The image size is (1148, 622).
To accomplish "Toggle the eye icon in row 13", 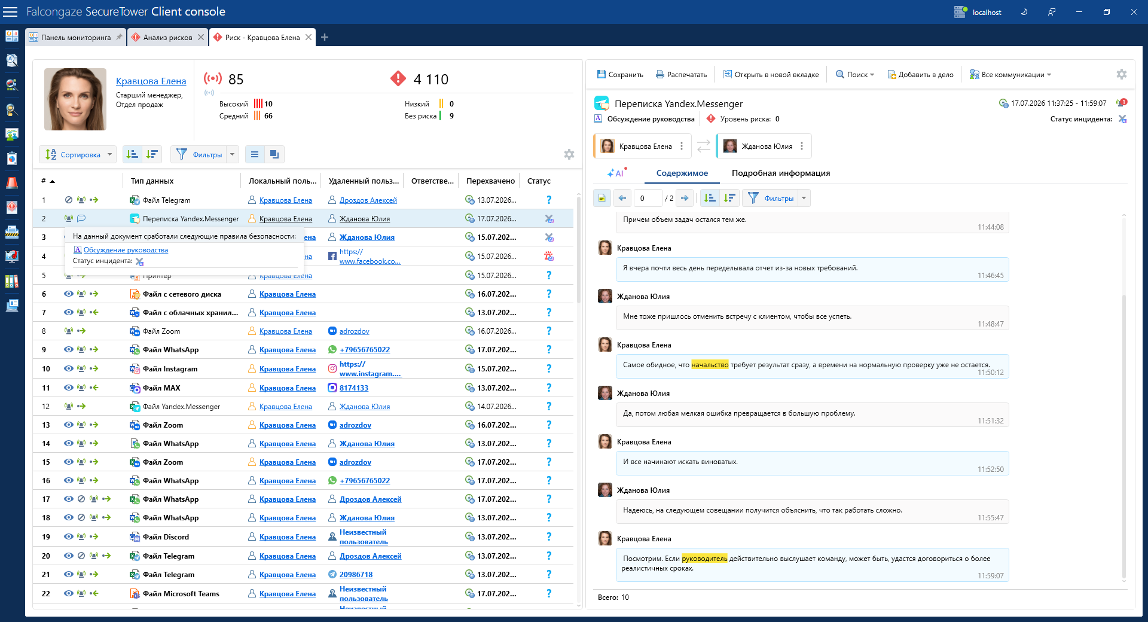I will click(x=69, y=425).
